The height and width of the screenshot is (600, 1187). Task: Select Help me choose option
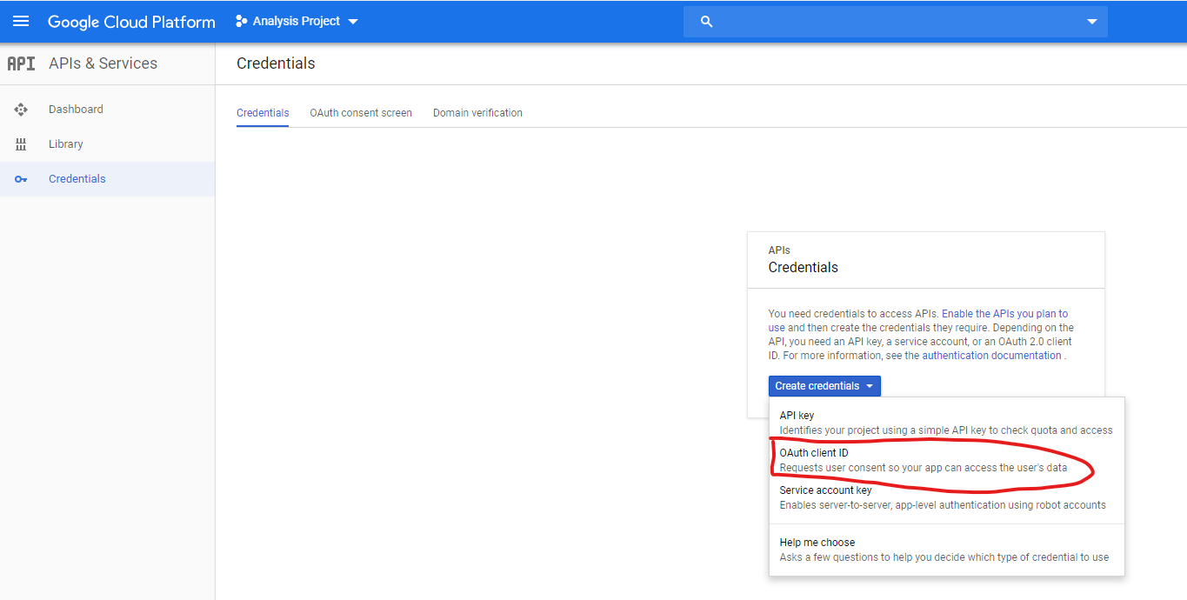[947, 550]
